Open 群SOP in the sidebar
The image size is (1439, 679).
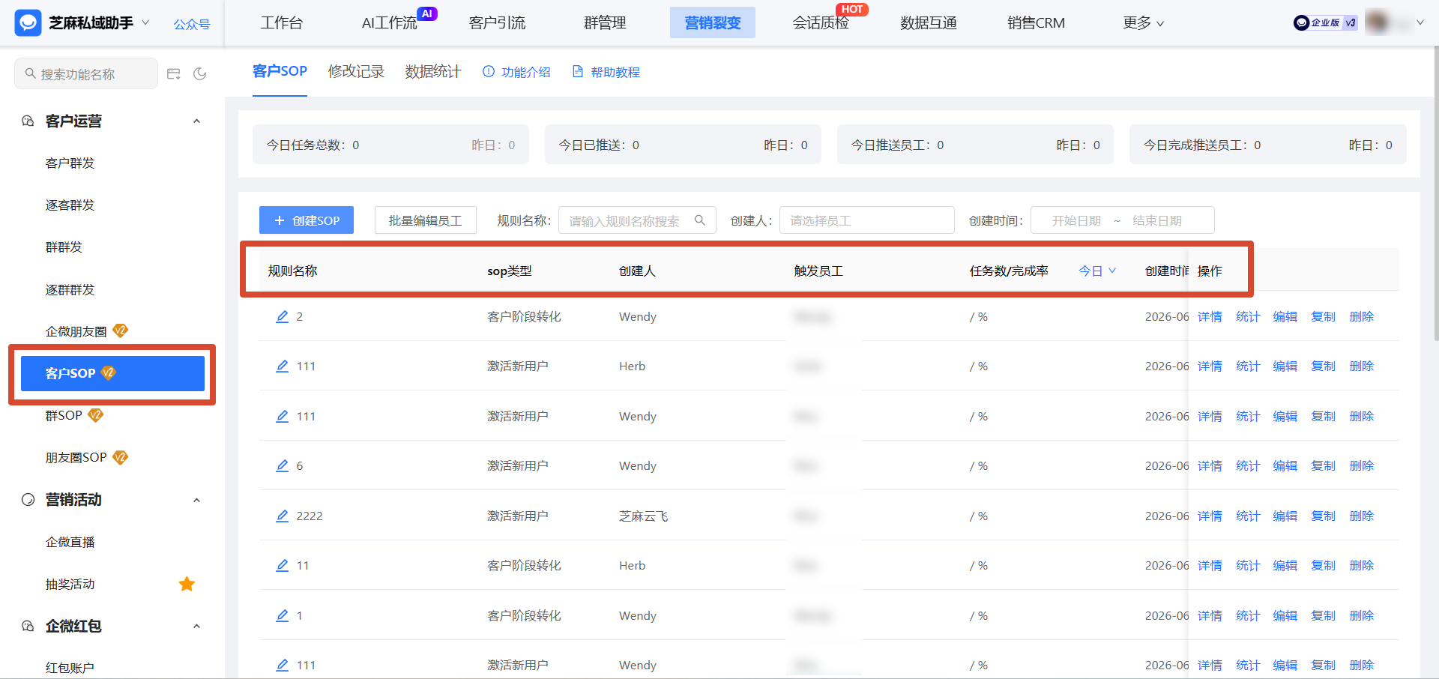64,415
